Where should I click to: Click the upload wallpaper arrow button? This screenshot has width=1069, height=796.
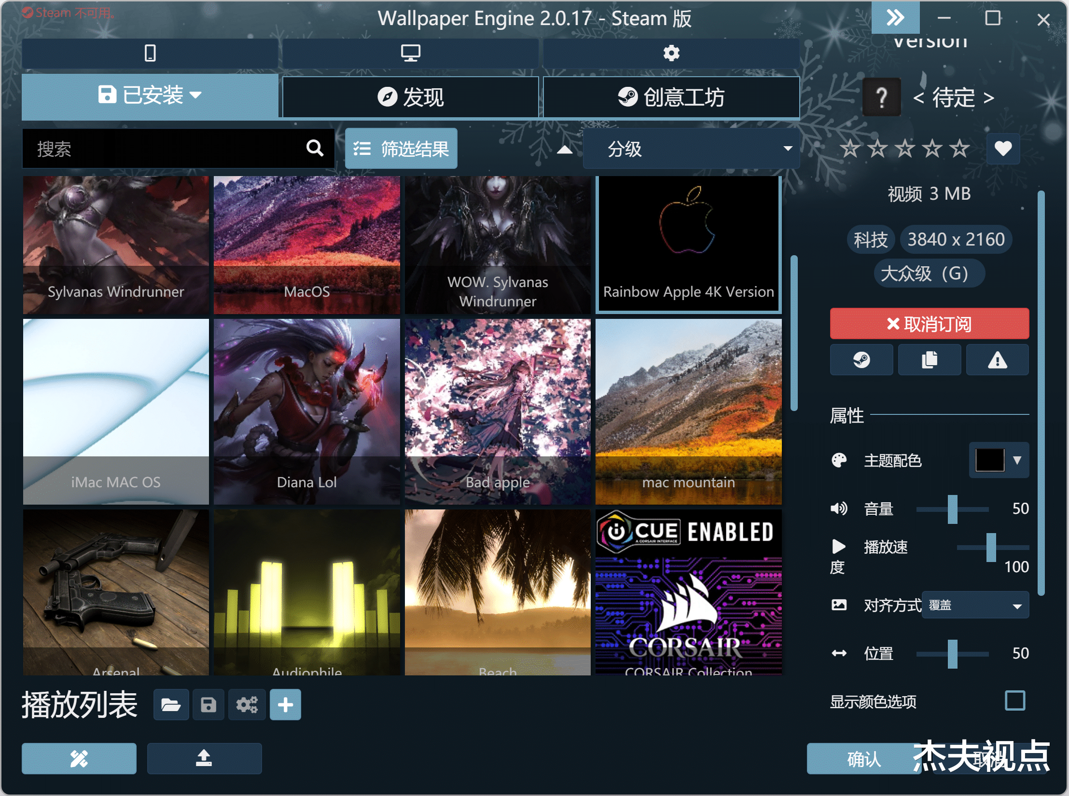coord(204,758)
